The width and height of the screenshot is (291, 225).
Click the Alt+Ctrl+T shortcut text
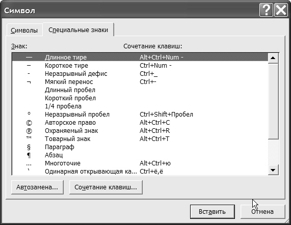154,139
